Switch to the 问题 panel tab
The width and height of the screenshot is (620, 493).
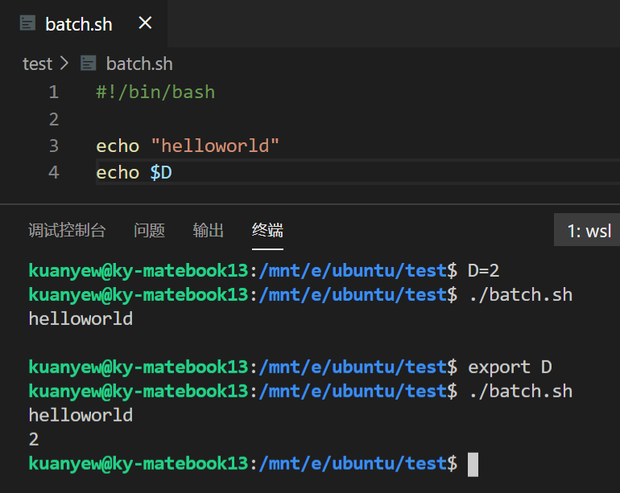click(149, 230)
